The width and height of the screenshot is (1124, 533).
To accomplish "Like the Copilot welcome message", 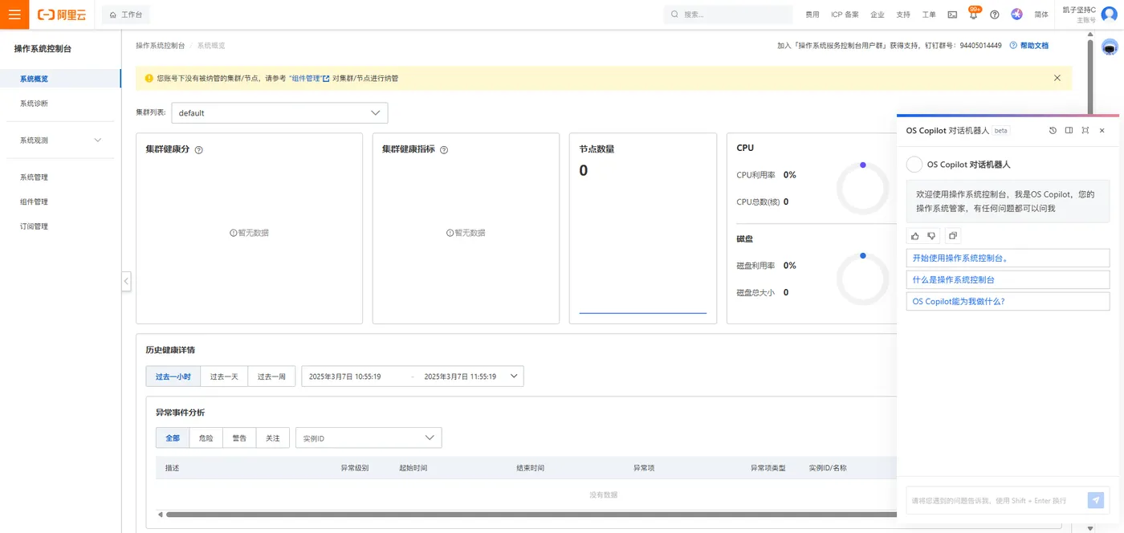I will [915, 236].
